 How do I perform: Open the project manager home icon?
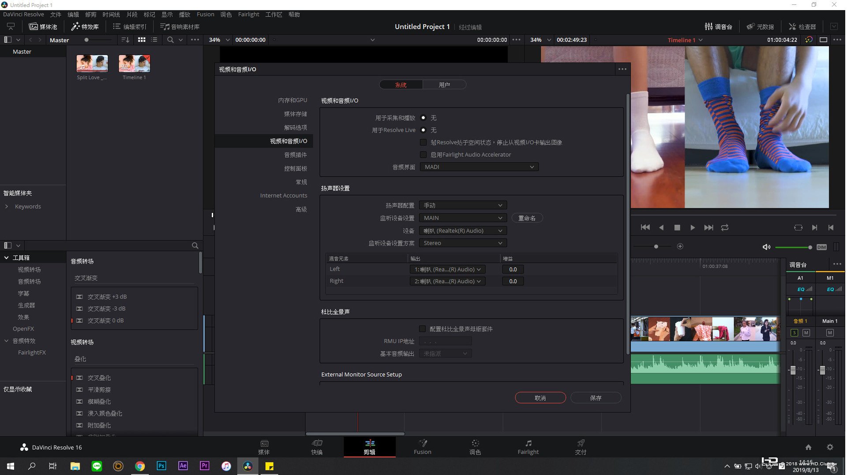[808, 447]
